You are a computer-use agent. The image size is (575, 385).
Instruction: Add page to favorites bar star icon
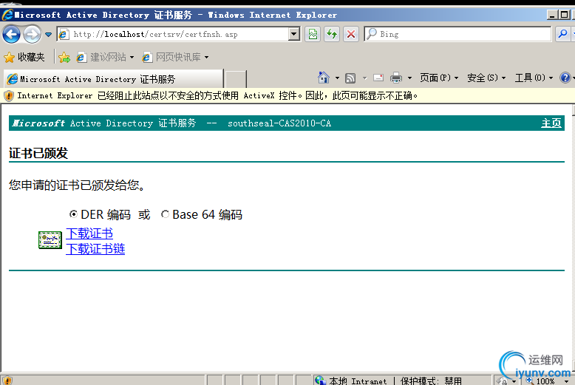(x=64, y=57)
